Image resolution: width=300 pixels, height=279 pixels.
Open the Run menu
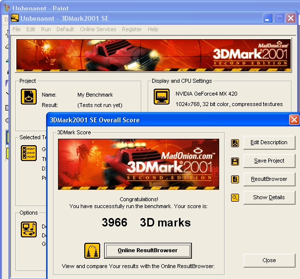pyautogui.click(x=46, y=29)
